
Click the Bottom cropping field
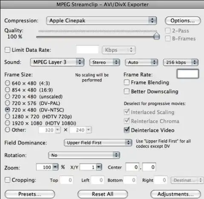[130, 180]
